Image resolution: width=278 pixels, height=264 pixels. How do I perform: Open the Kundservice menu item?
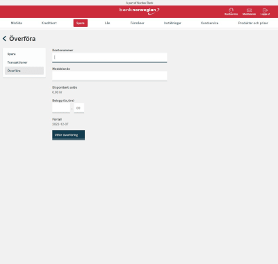tap(210, 23)
